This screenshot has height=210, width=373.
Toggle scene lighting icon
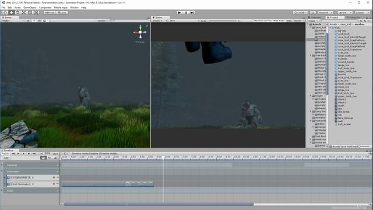(x=34, y=21)
